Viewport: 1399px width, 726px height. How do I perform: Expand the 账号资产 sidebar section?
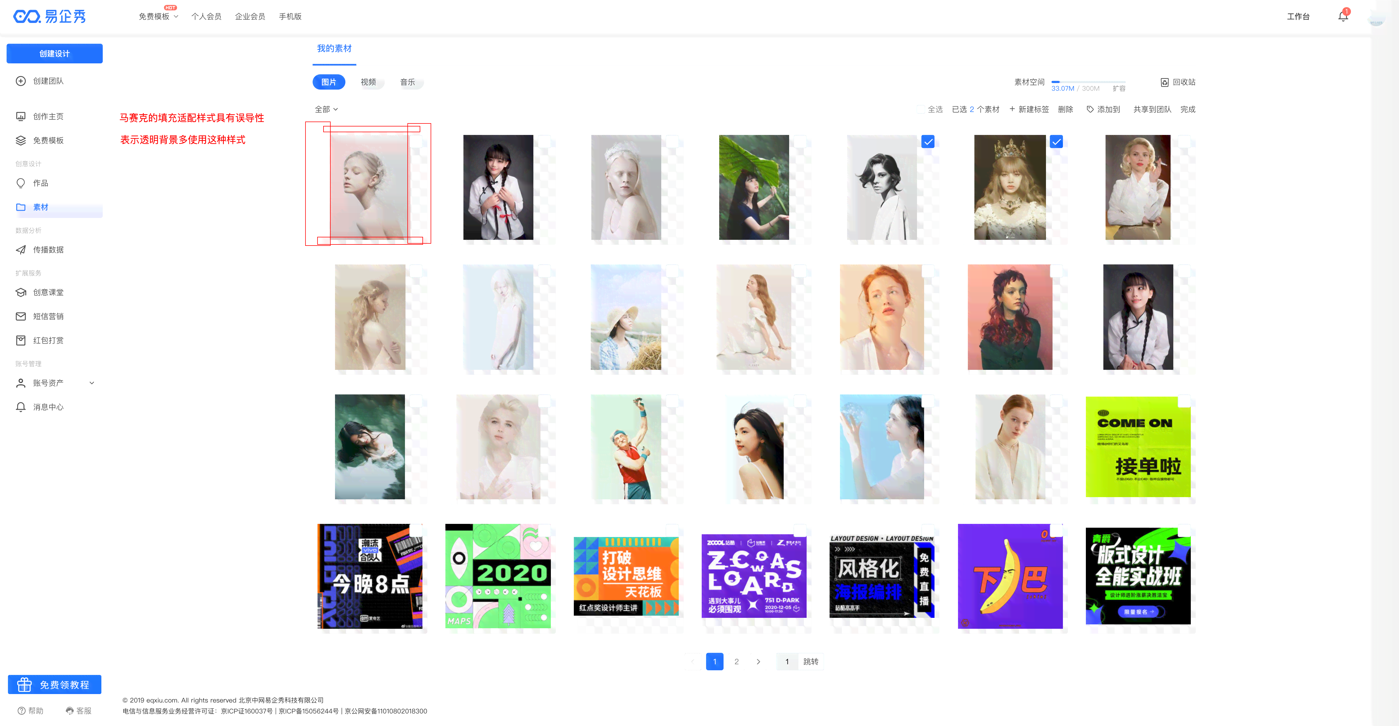coord(92,383)
